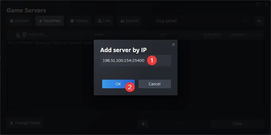Expand Change Filters panel

(x=25, y=123)
